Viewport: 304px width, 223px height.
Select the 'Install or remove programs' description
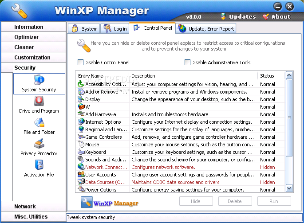click(x=189, y=92)
